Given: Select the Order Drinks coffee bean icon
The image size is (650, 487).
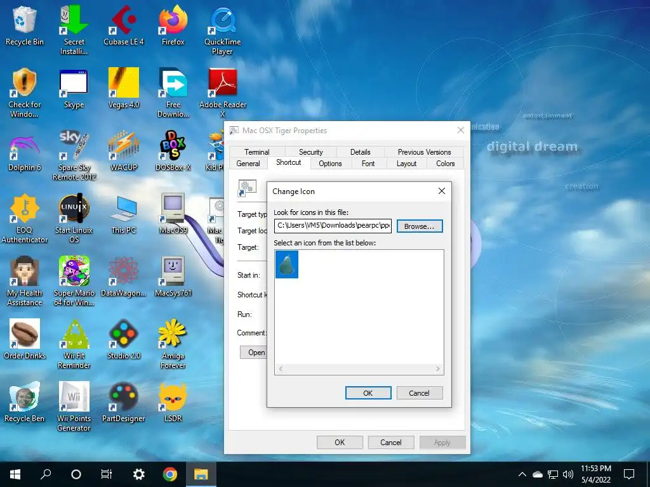Looking at the screenshot, I should pos(25,340).
